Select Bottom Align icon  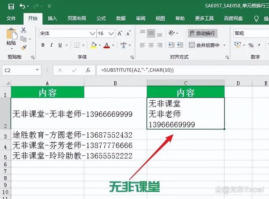point(160,34)
